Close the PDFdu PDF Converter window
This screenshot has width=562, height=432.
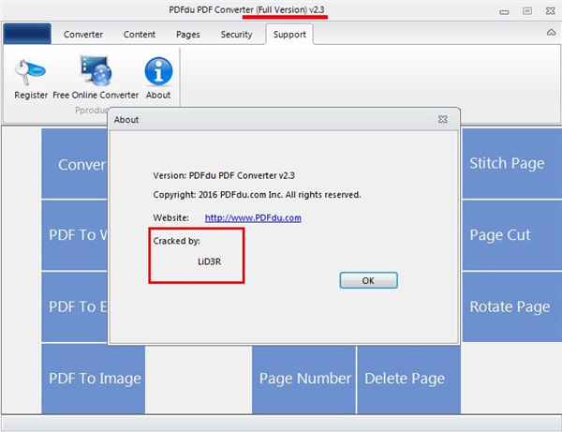[551, 11]
